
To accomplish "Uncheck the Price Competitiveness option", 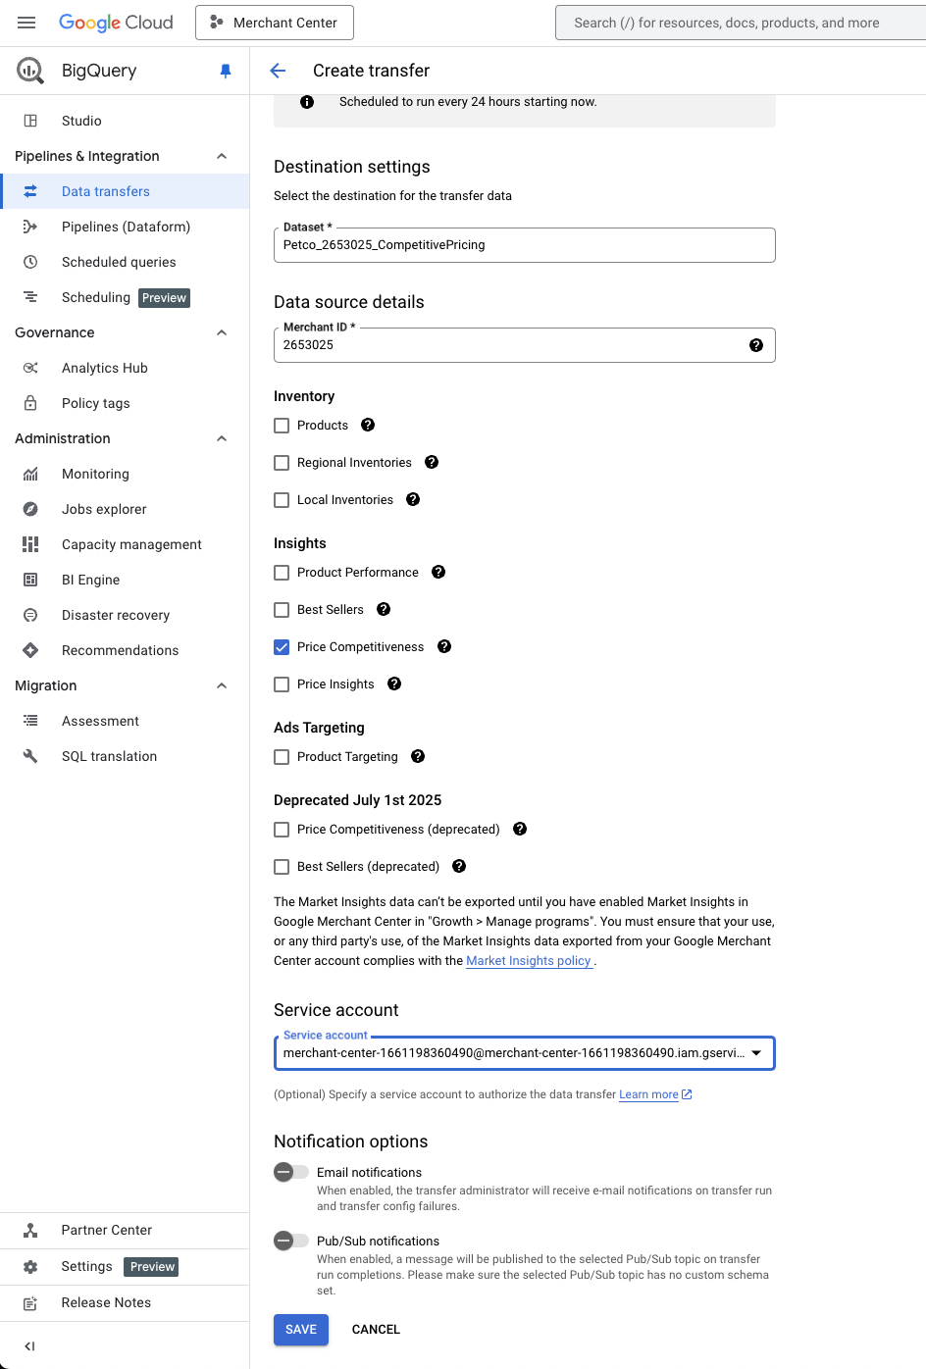I will pyautogui.click(x=282, y=646).
